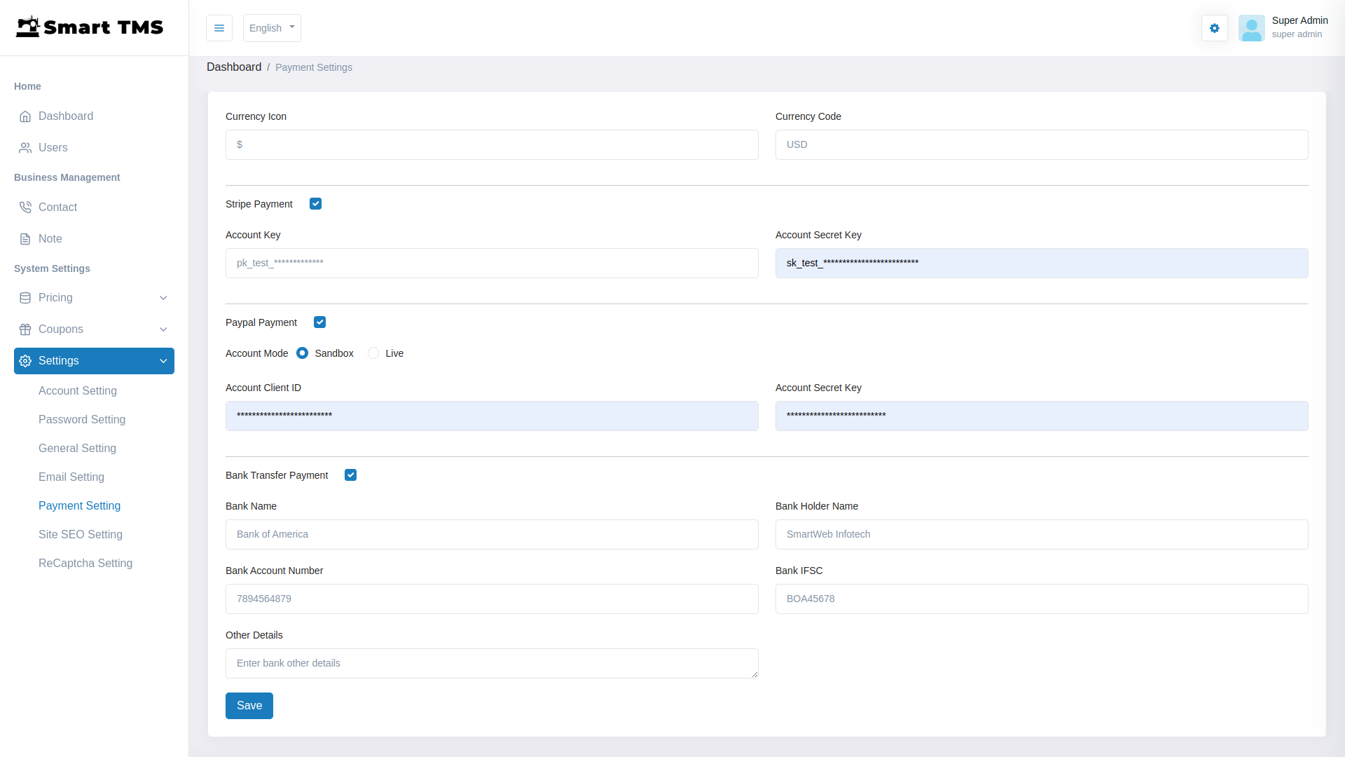1345x757 pixels.
Task: Click the Users icon in the sidebar
Action: pos(25,147)
